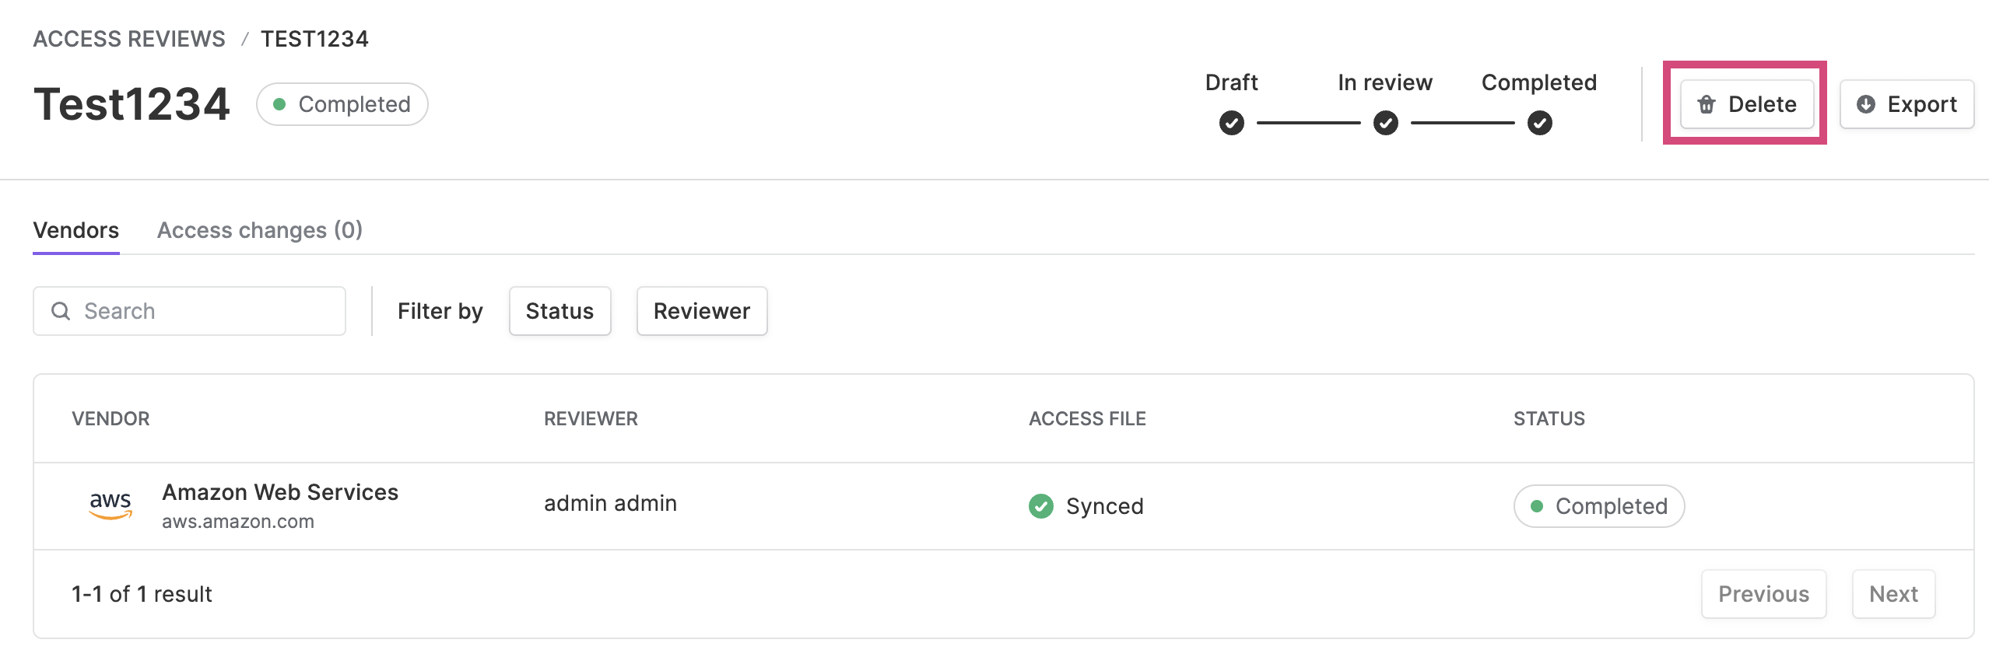Click the VENDOR column header
Screen dimensions: 1989x664
pos(110,419)
